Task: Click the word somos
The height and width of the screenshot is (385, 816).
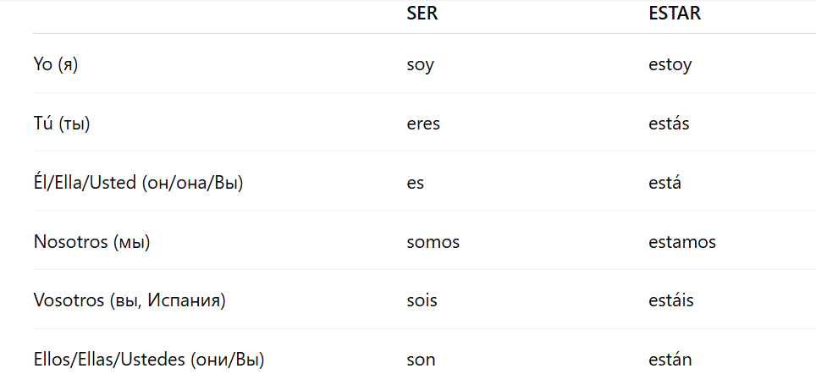Action: point(433,242)
